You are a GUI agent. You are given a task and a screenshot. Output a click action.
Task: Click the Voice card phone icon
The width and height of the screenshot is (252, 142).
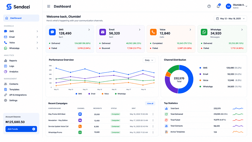(x=153, y=32)
